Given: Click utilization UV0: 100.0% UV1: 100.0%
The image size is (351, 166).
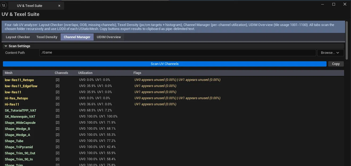Looking at the screenshot, I should [98, 116].
